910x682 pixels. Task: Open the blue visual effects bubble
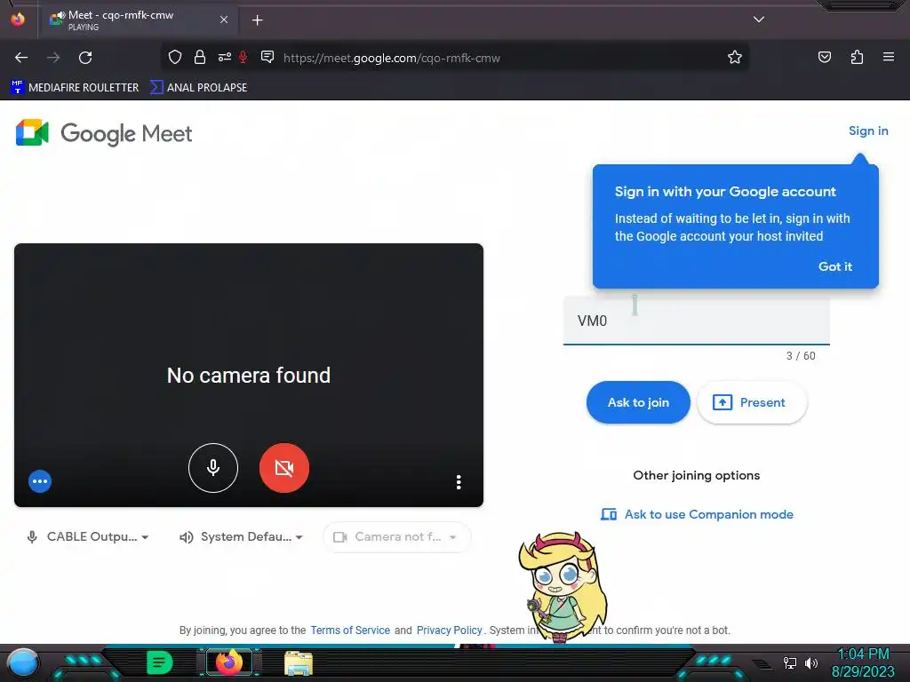click(x=40, y=480)
